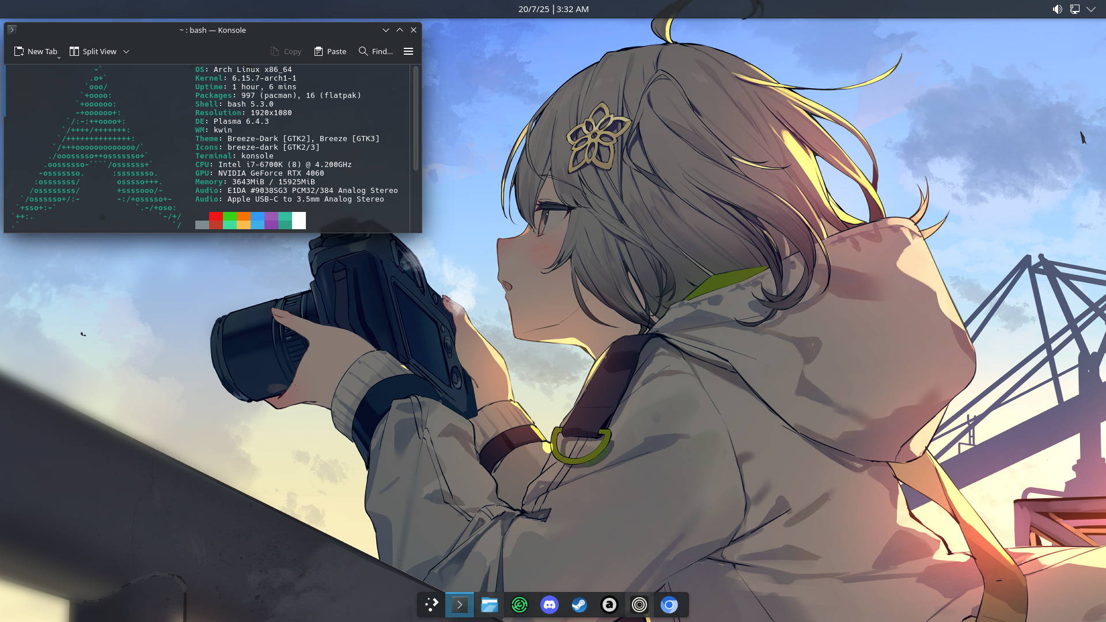
Task: Click the 'Kernel: 6.15.7-arch1-1' line
Action: pos(246,78)
